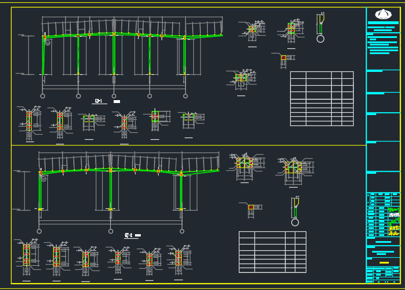Viewport: 405px width, 290px height.
Task: Pick the GJ-1 steel frame elevation drawing
Action: pyautogui.click(x=121, y=57)
